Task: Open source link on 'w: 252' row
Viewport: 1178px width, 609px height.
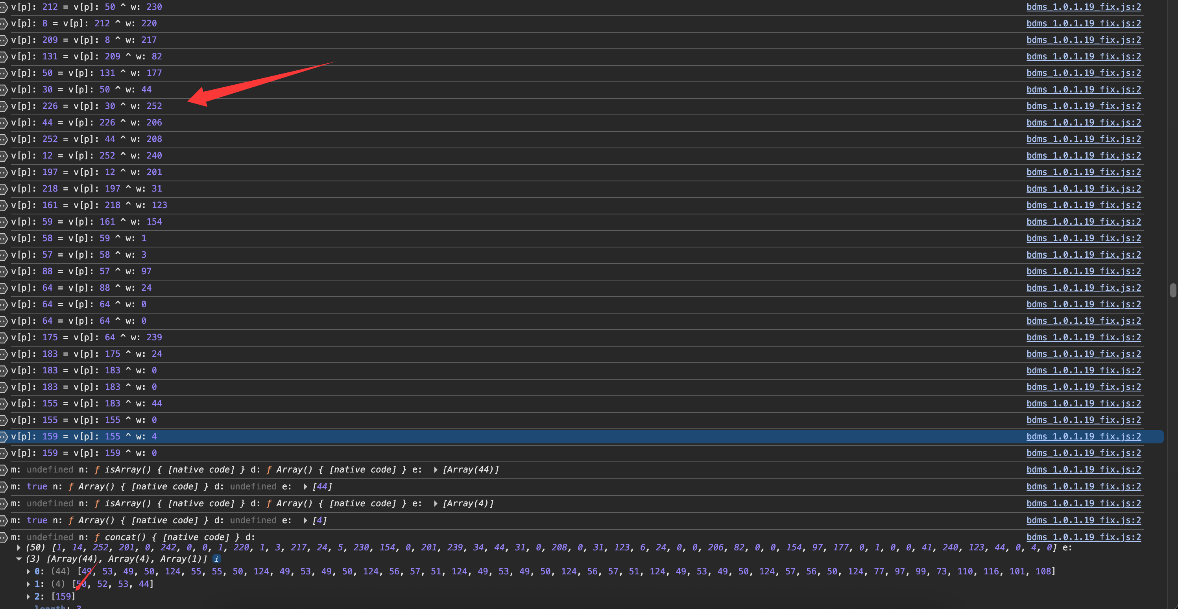Action: tap(1083, 106)
